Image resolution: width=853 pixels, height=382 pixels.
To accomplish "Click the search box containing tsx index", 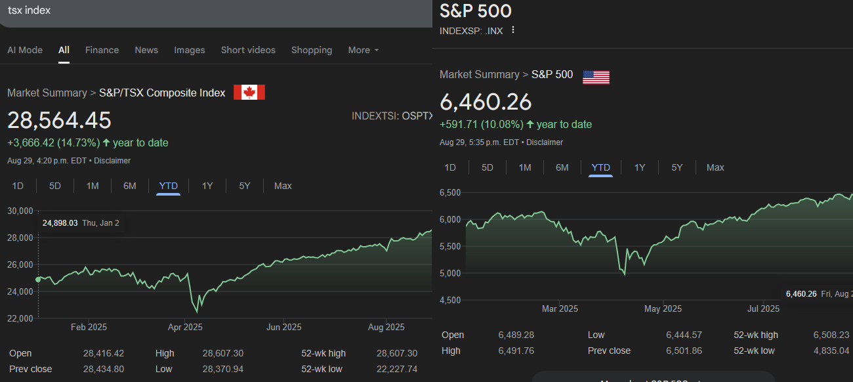I will (197, 11).
